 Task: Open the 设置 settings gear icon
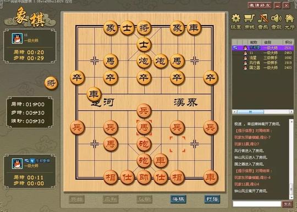(x=236, y=22)
